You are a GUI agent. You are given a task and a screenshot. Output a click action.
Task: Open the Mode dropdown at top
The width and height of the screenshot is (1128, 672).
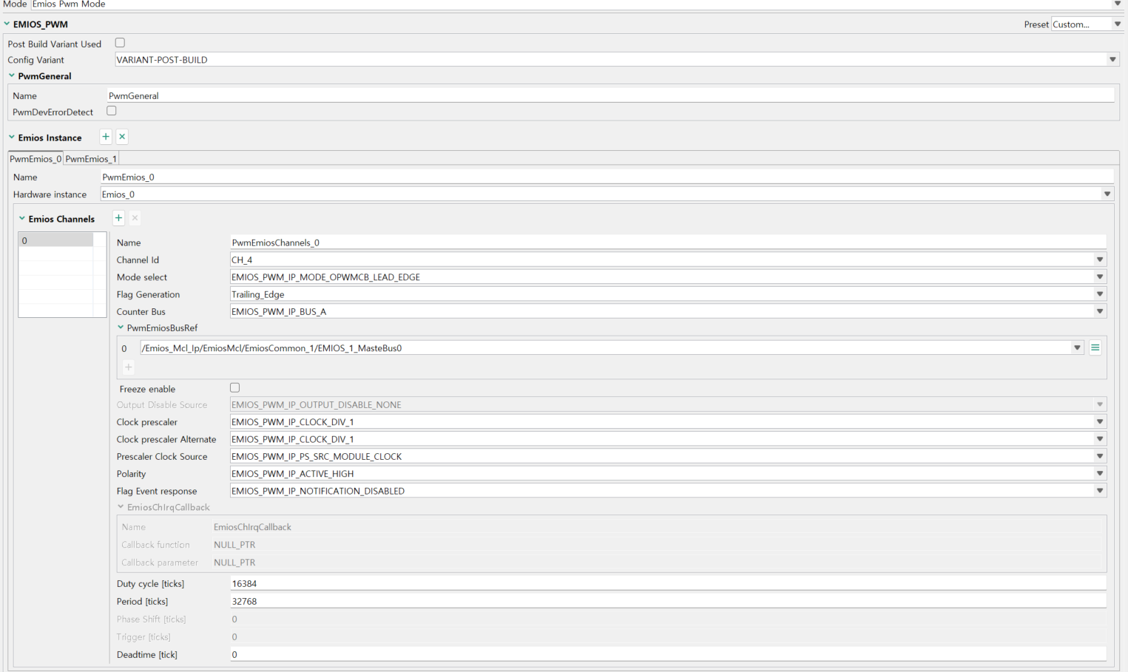(1118, 4)
